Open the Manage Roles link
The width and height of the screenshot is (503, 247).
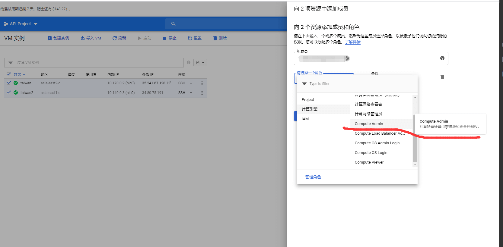click(313, 177)
